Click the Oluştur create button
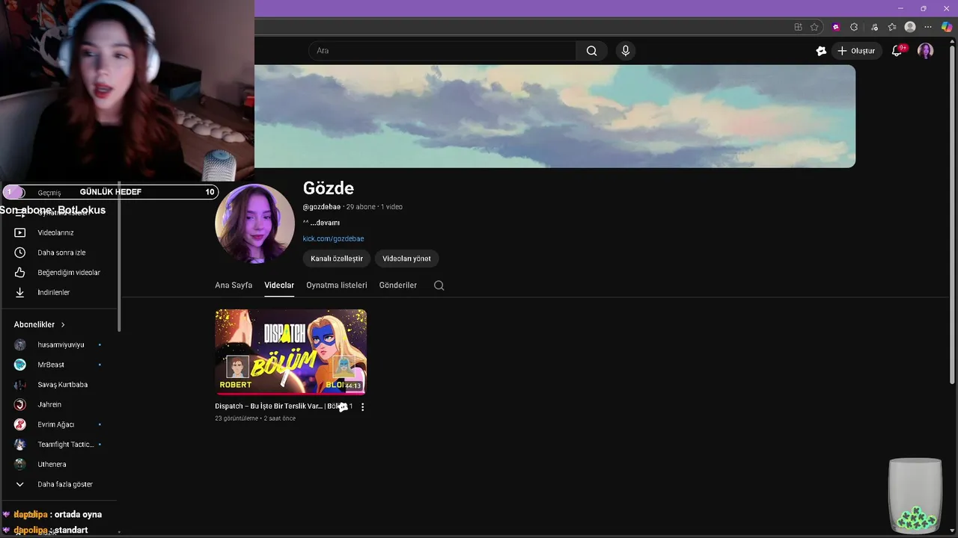 click(856, 51)
